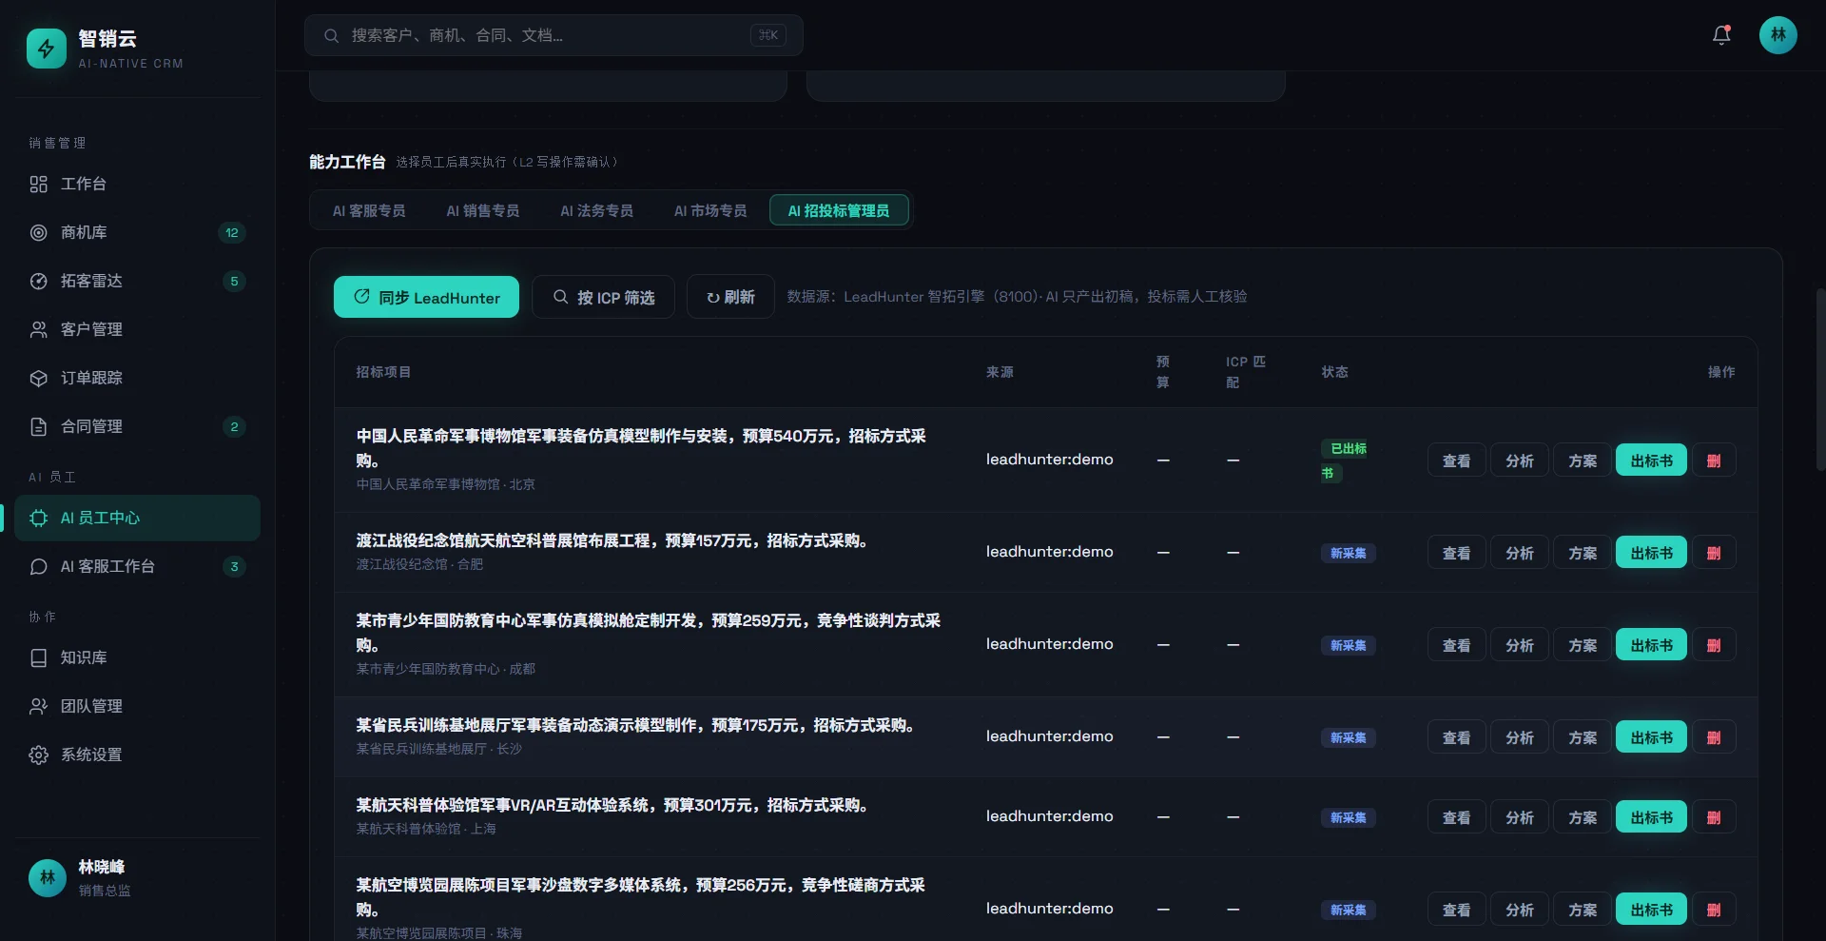Click the 团队管理 user icon in the sidebar

pos(39,706)
